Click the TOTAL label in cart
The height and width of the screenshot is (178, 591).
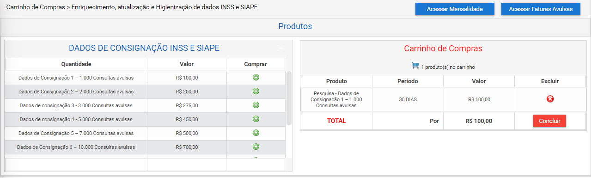click(336, 121)
